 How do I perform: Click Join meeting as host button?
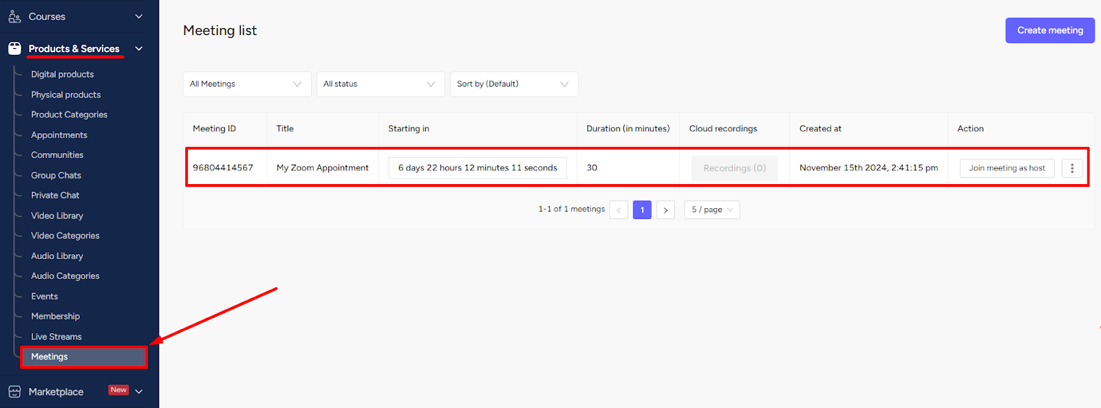coord(1007,168)
